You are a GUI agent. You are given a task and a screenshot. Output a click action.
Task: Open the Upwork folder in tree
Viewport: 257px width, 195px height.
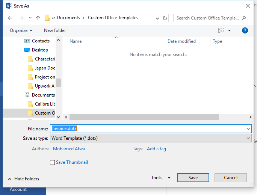[x=45, y=86]
